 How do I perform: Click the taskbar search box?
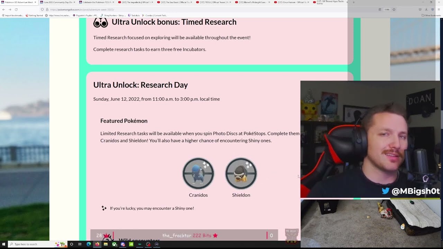[37, 244]
